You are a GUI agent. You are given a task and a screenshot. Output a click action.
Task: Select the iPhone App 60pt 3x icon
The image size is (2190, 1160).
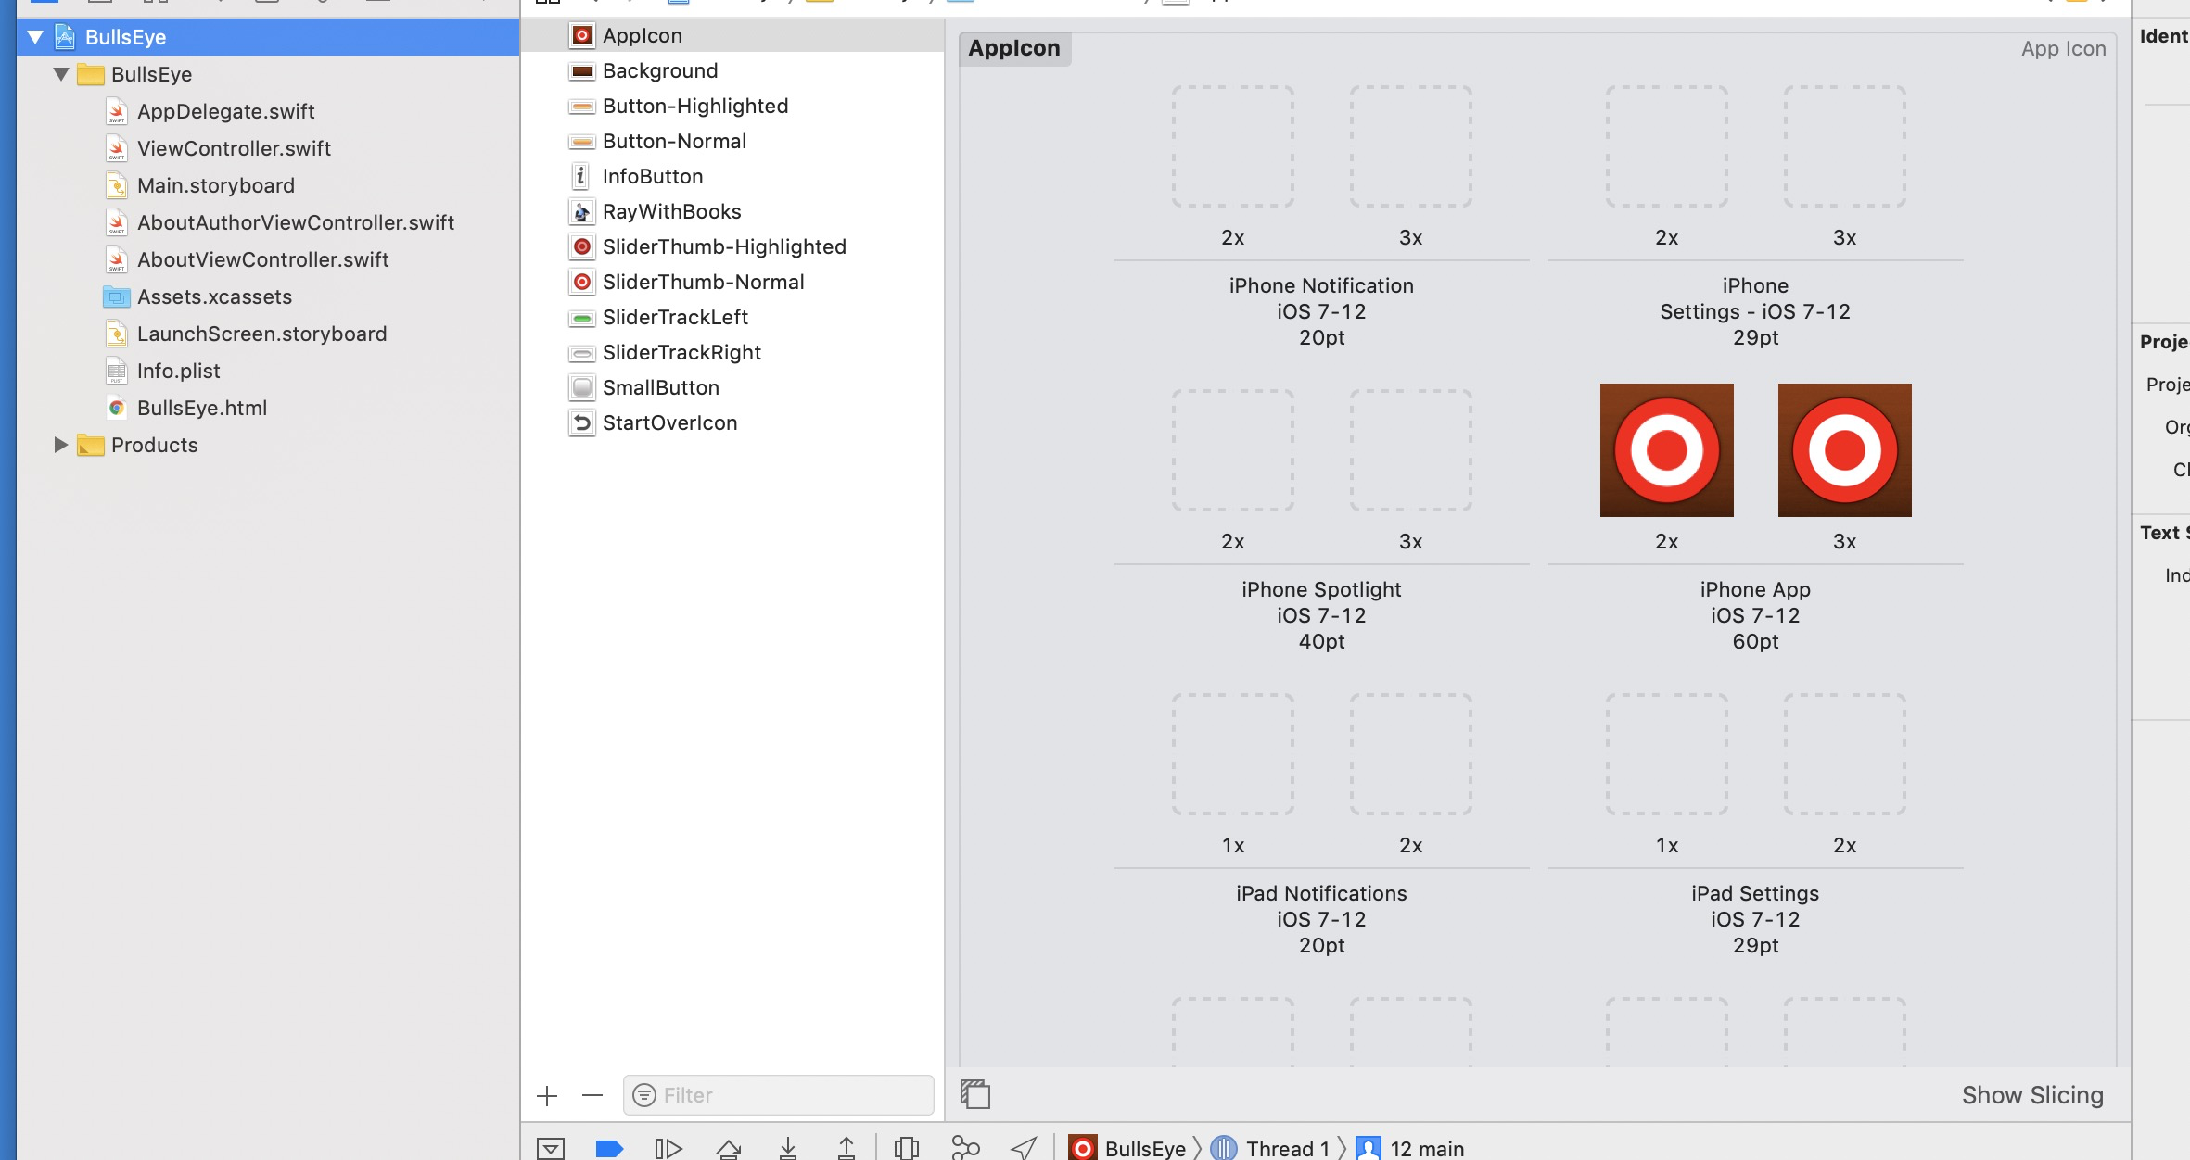[x=1845, y=450]
